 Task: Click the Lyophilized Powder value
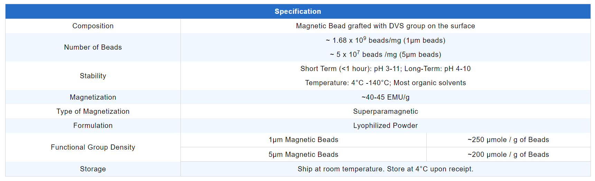(x=385, y=125)
